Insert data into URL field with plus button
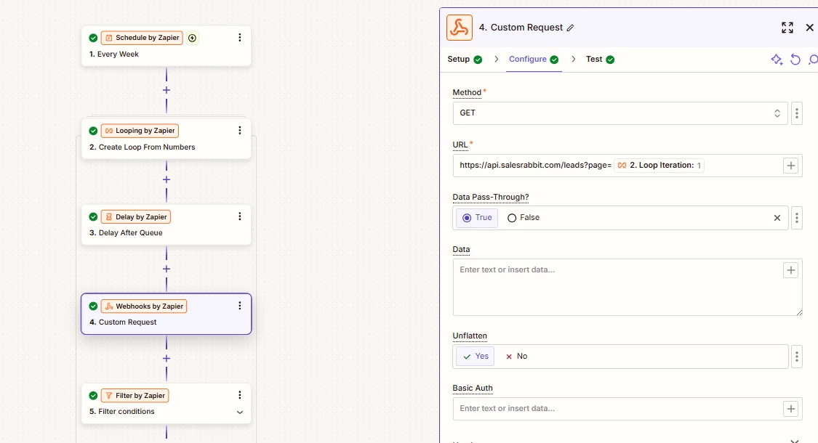The width and height of the screenshot is (818, 443). tap(791, 166)
